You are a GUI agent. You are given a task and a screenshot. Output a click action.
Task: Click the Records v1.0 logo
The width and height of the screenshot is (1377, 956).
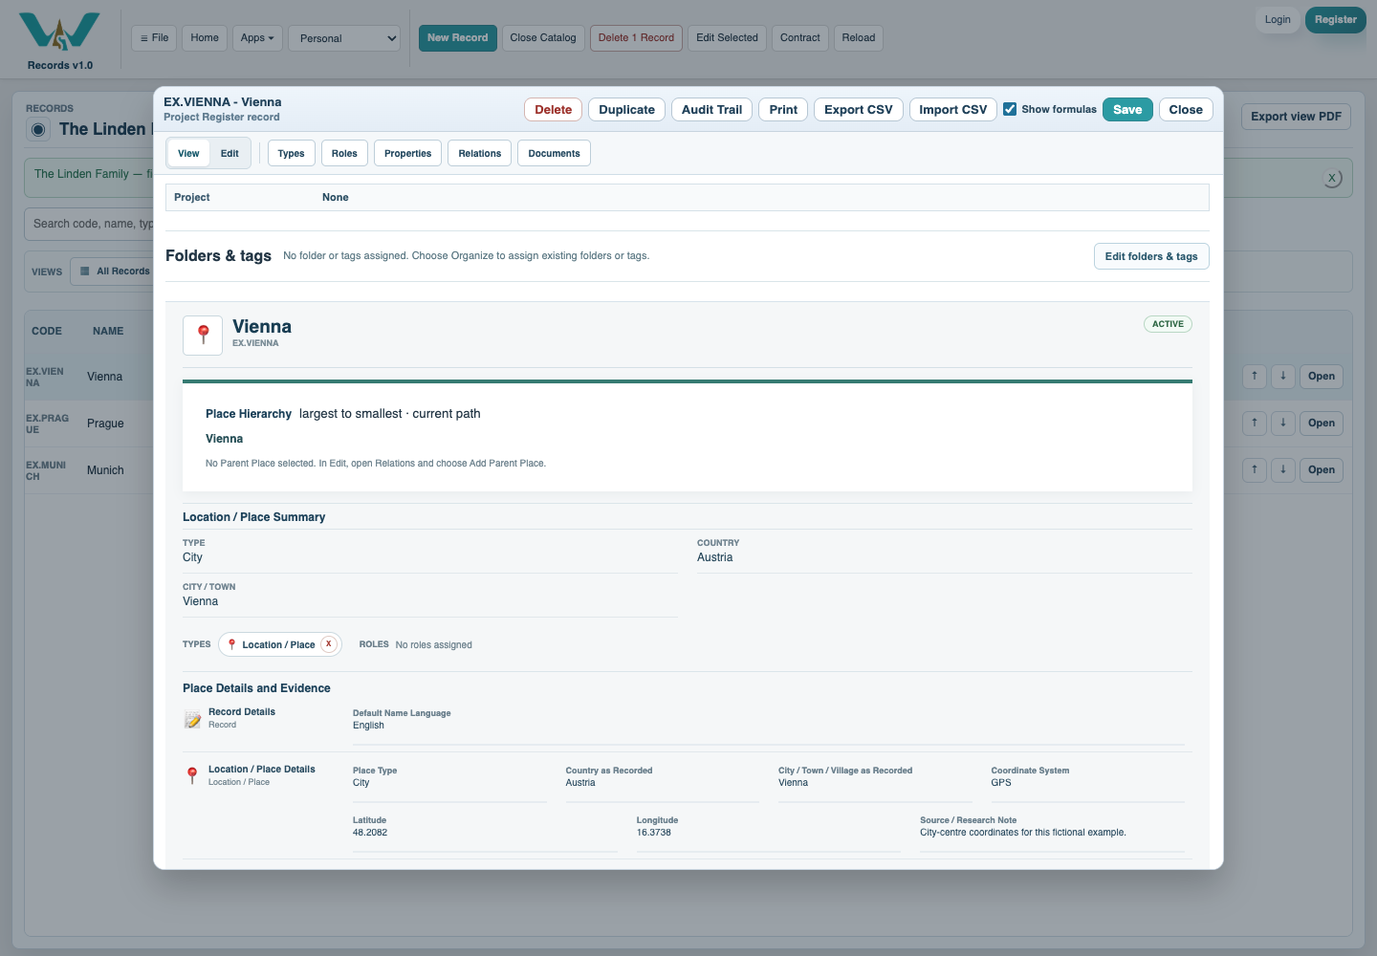(x=59, y=39)
